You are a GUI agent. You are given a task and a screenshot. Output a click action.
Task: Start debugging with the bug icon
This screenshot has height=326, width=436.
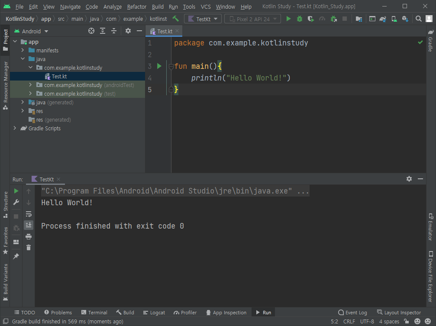tap(300, 19)
